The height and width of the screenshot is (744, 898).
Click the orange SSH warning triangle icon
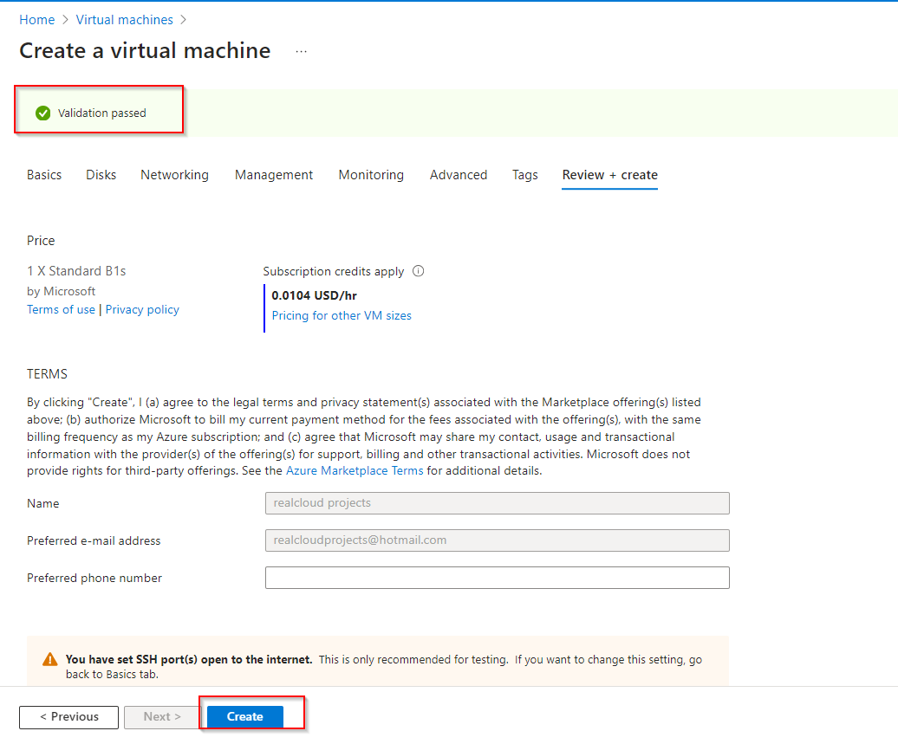click(x=50, y=659)
